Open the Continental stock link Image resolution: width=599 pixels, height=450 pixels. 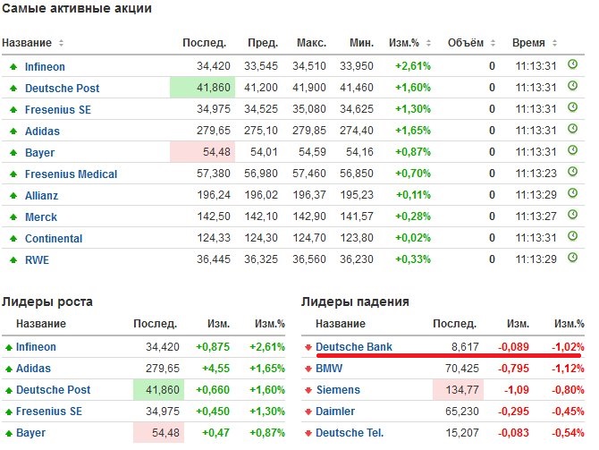[54, 239]
